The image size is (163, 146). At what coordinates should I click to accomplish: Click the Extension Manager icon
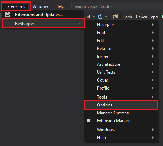coord(89,120)
